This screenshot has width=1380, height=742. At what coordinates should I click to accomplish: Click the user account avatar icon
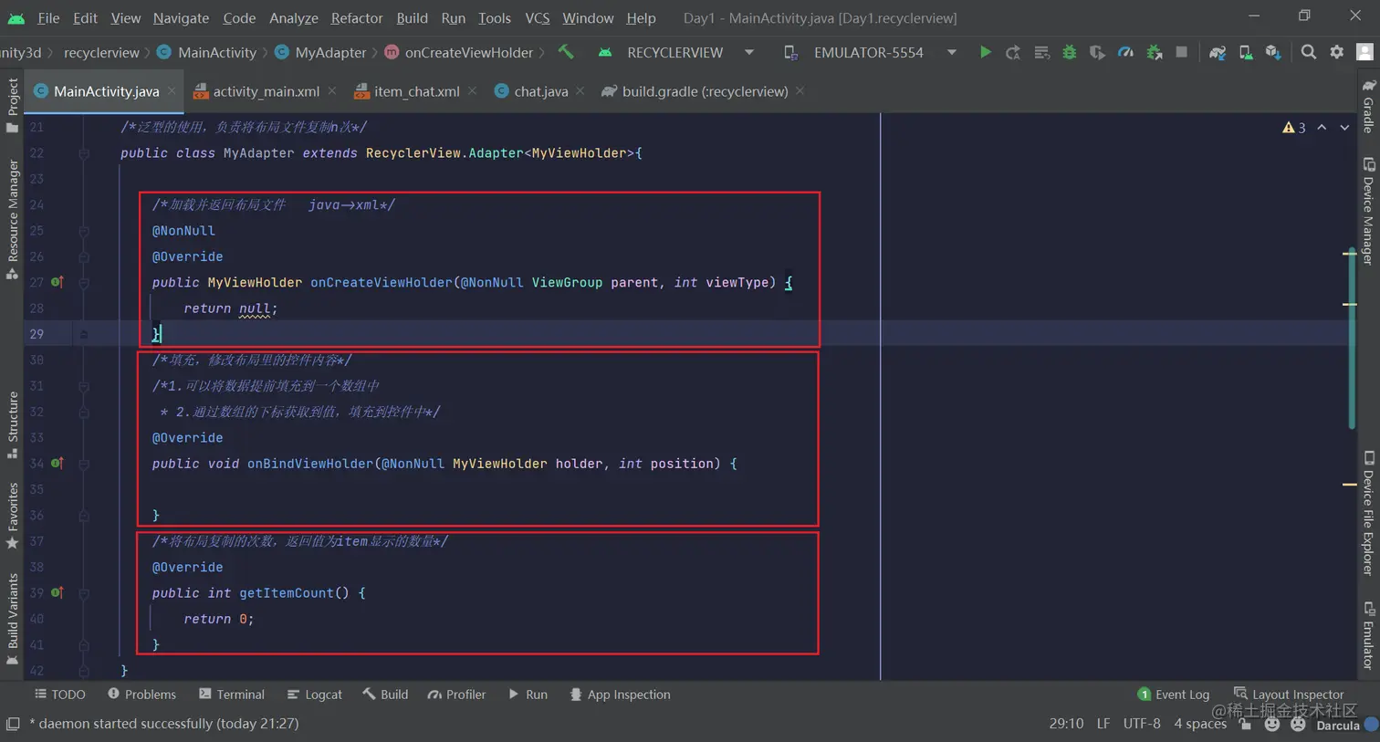(1365, 52)
